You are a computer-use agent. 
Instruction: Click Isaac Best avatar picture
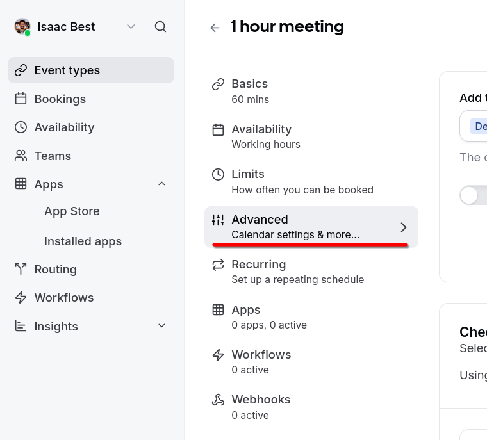22,27
